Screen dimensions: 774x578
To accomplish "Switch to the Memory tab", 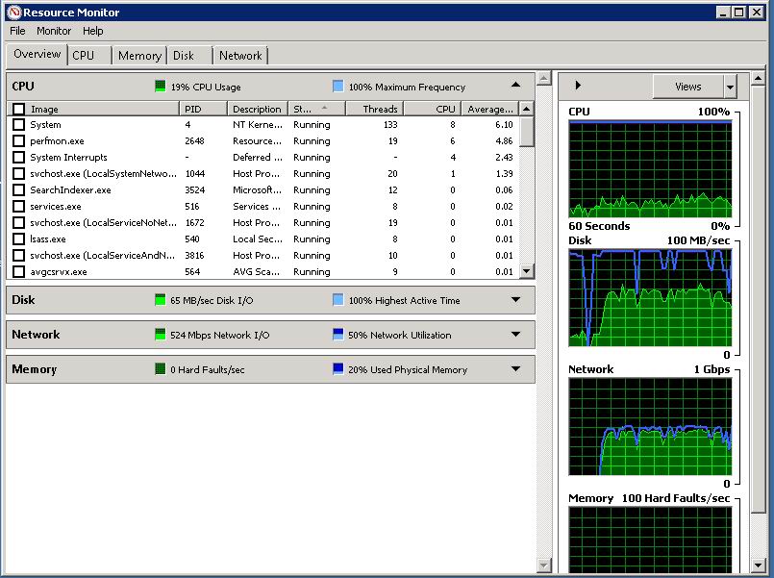I will (x=139, y=56).
